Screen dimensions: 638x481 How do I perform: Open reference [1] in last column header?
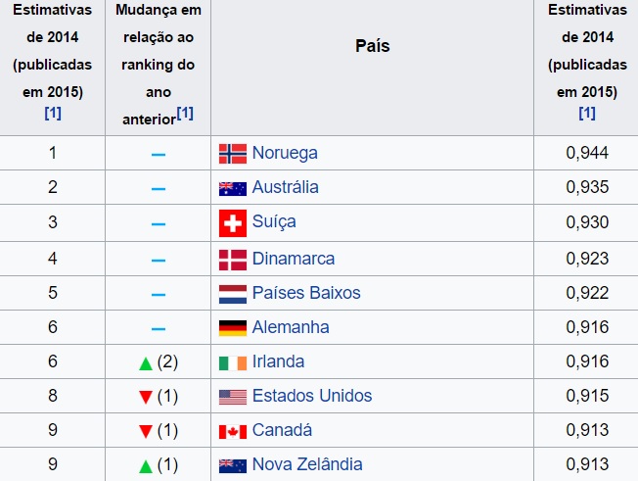587,113
